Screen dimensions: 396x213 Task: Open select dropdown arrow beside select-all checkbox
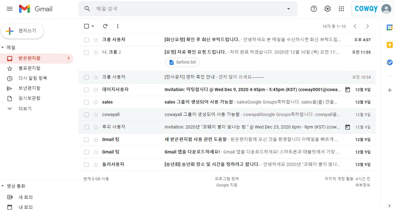pyautogui.click(x=93, y=27)
